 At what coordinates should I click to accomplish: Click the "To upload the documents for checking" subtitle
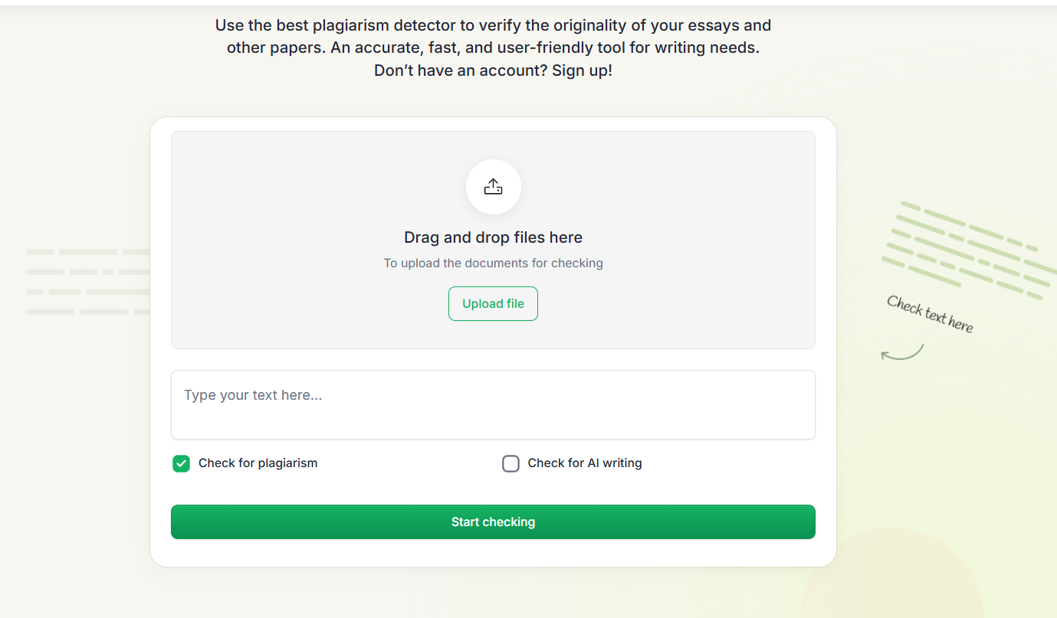(x=493, y=263)
